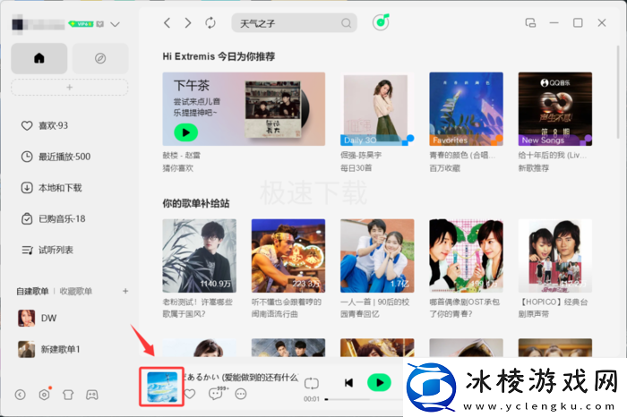Seek on the playback progress bar
This screenshot has width=627, height=417.
coord(364,399)
